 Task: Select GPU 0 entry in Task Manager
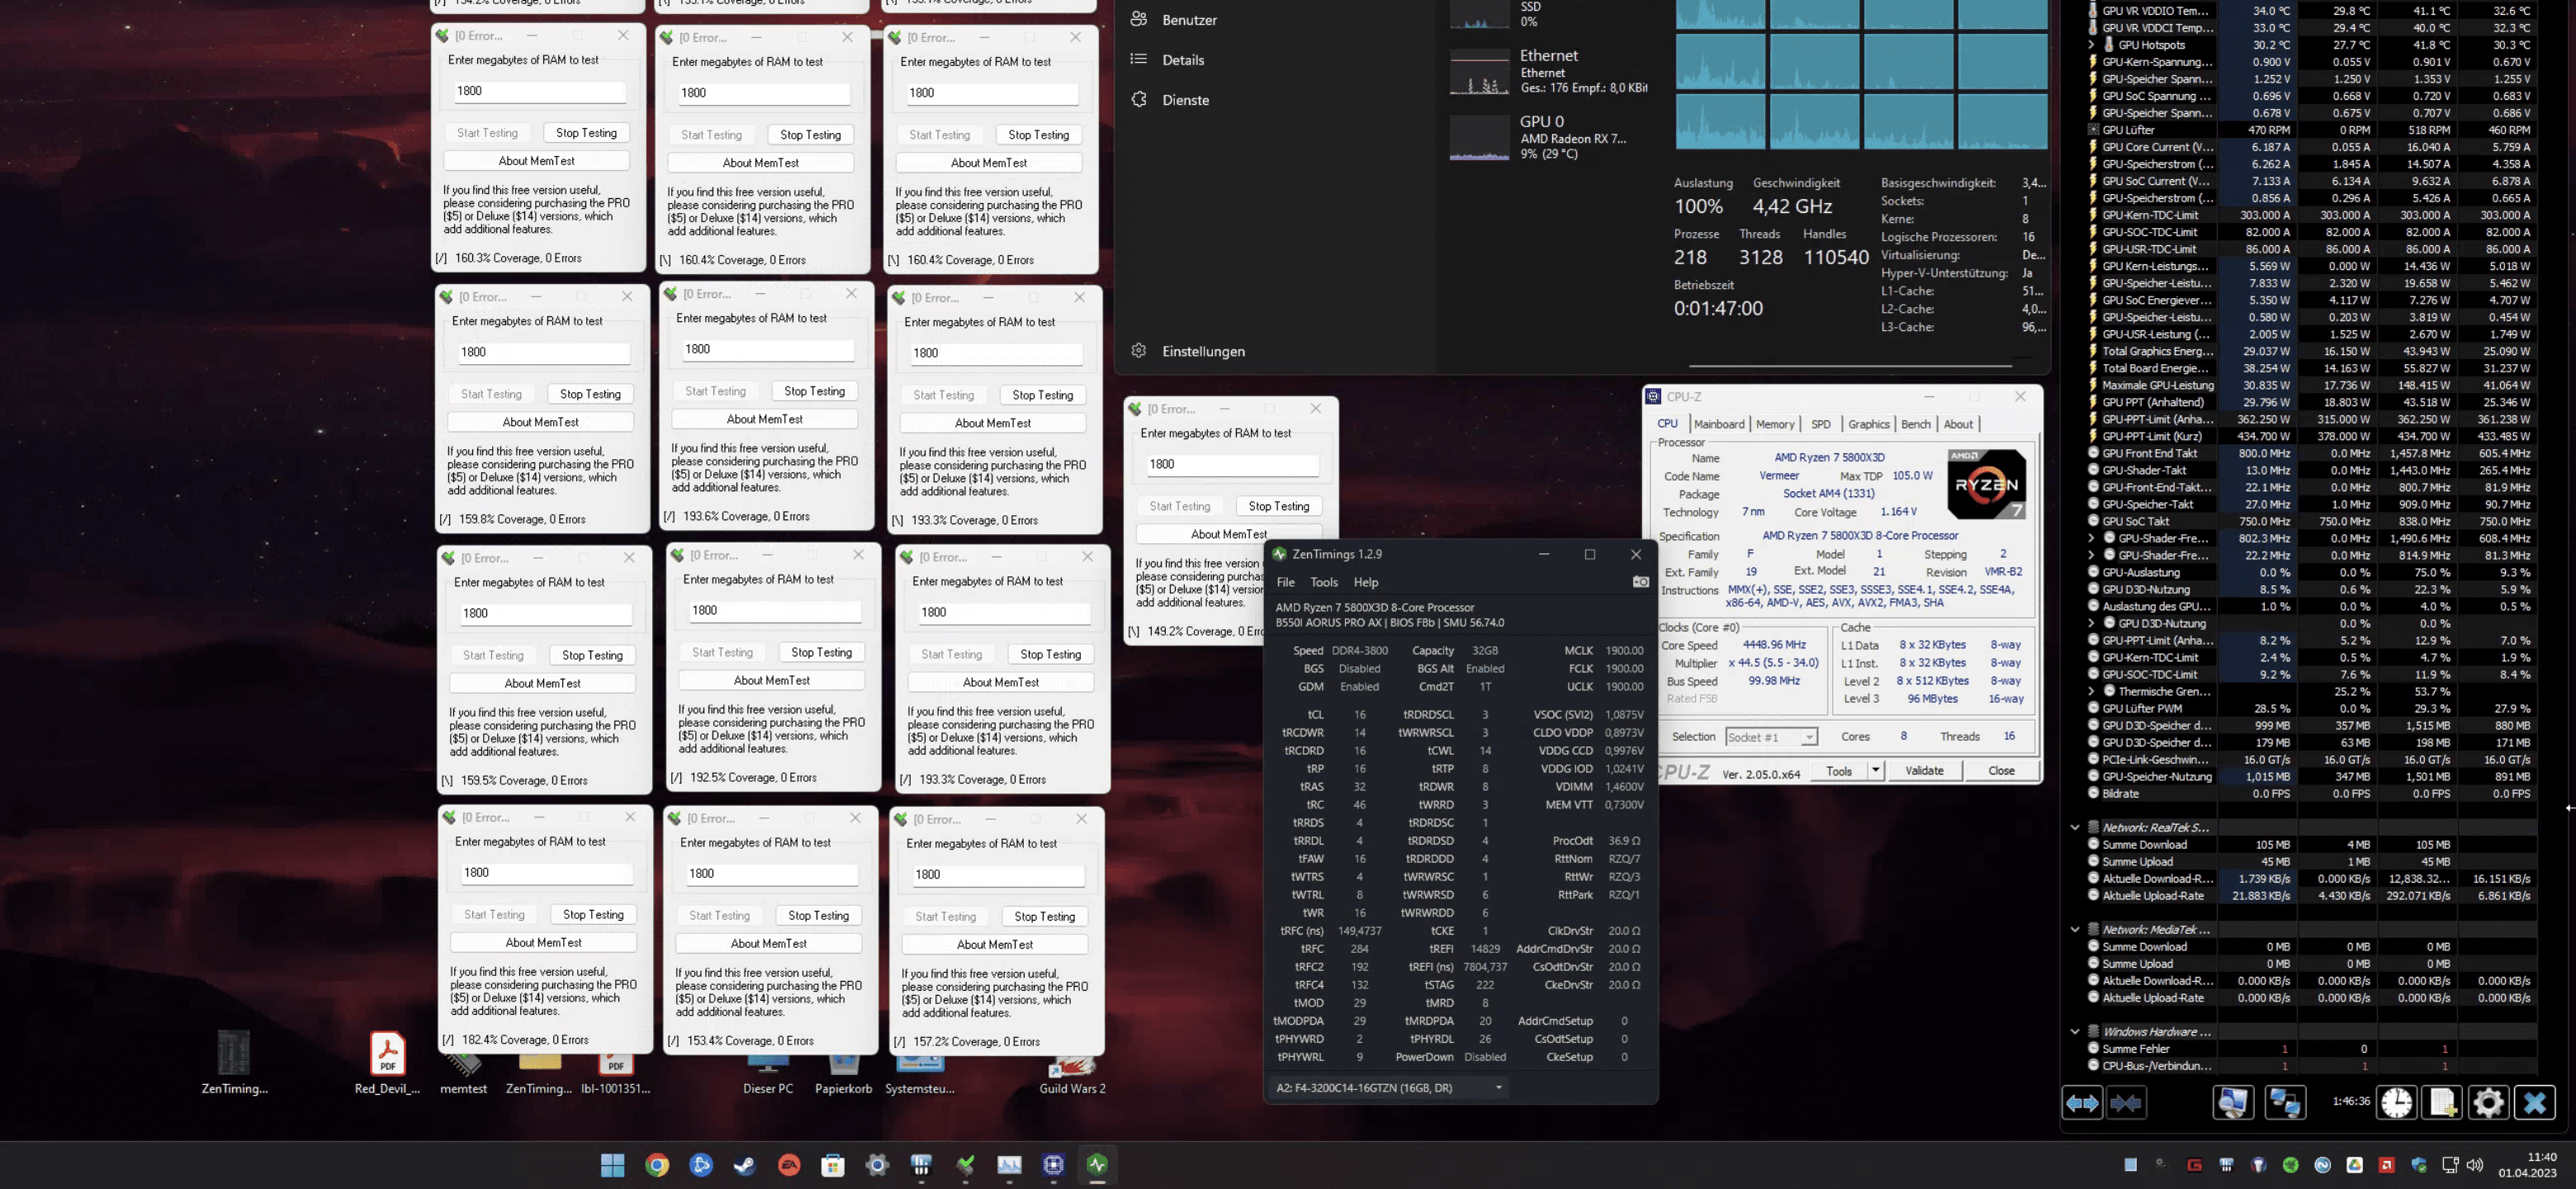tap(1548, 138)
